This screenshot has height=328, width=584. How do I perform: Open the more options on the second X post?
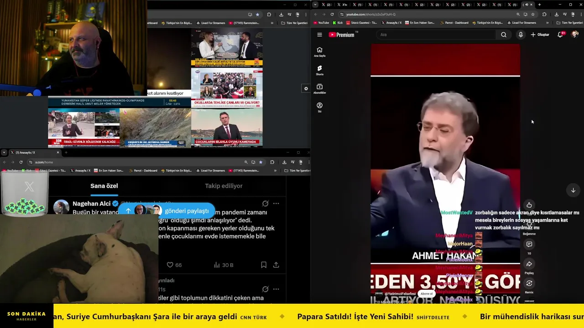click(276, 289)
